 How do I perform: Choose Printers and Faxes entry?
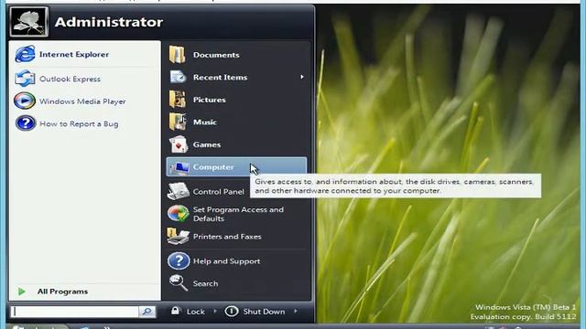[x=236, y=237]
